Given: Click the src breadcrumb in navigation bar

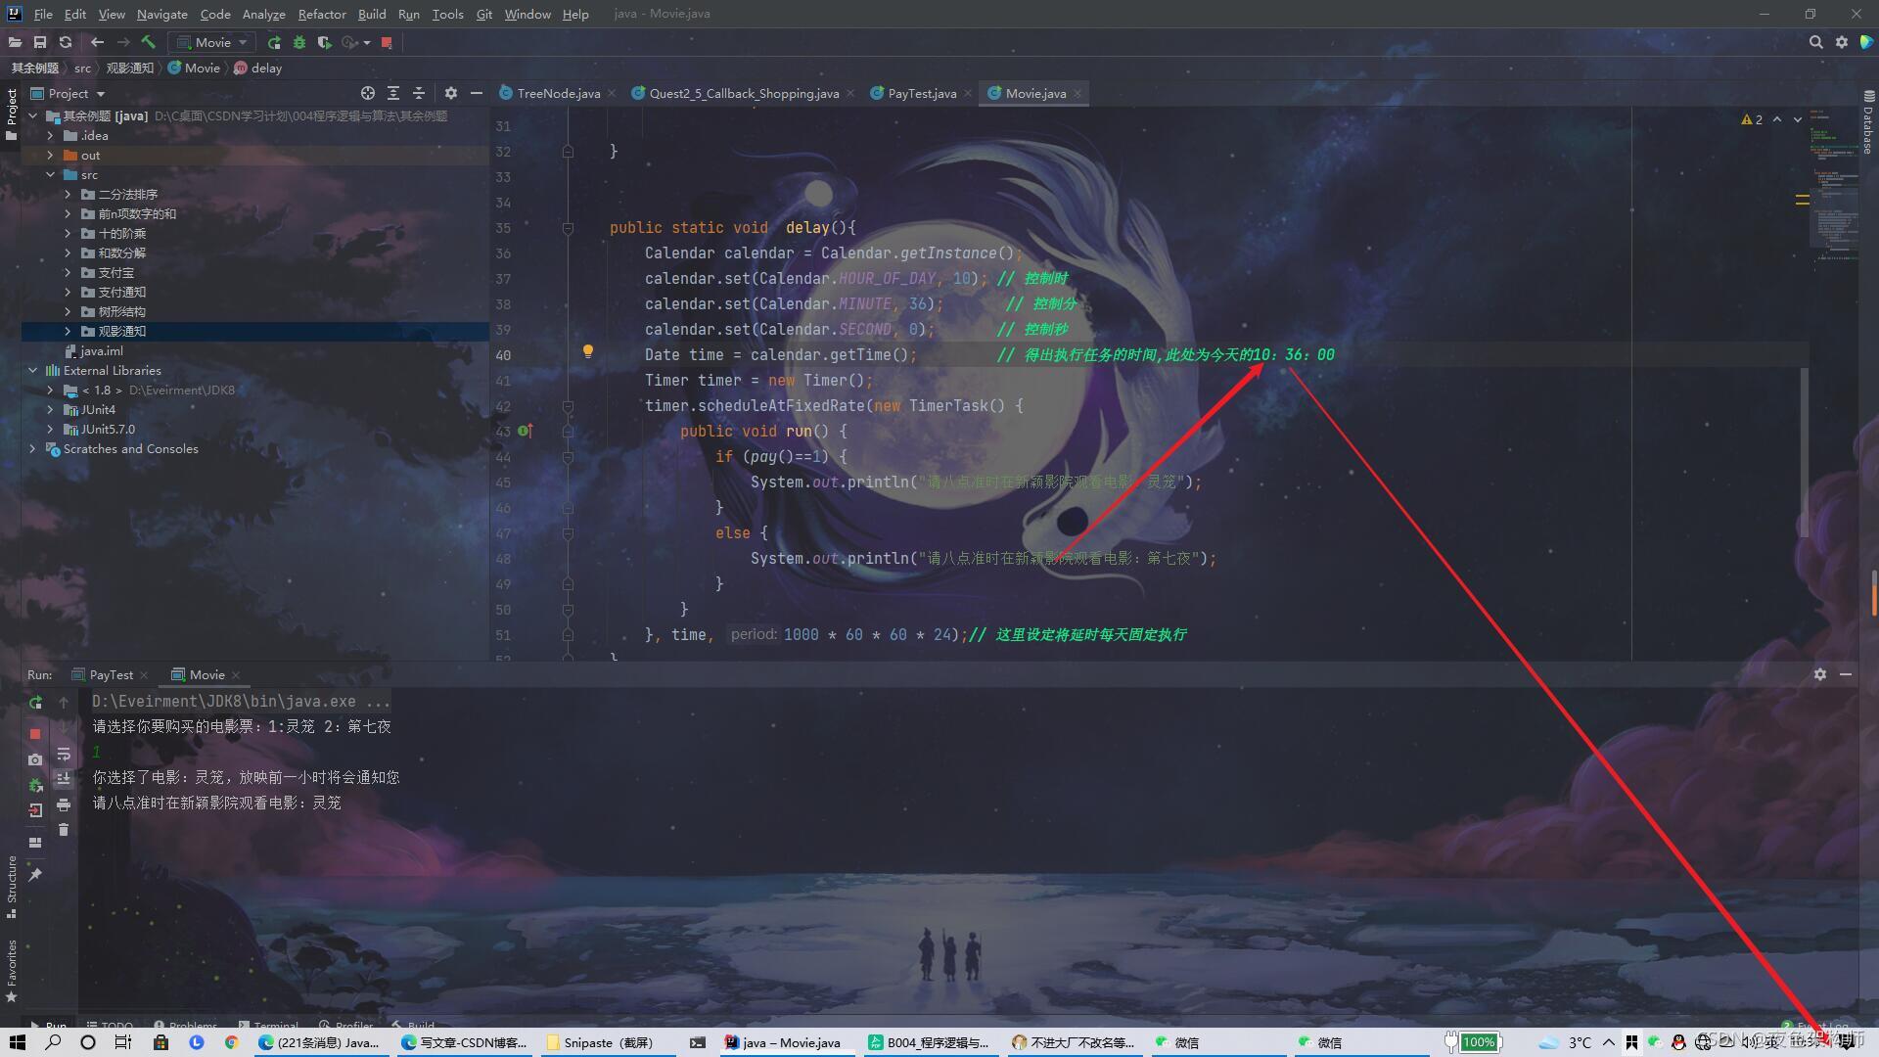Looking at the screenshot, I should click(x=82, y=68).
